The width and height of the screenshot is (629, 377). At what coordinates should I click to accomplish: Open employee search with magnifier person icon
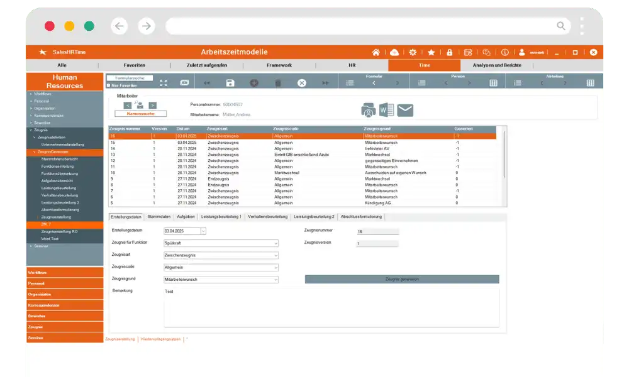point(140,105)
